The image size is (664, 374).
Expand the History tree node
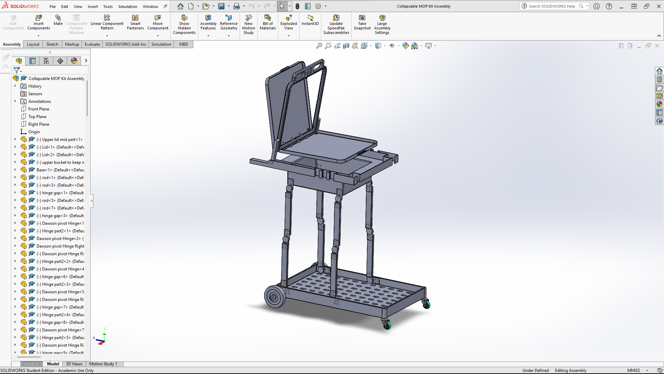click(x=15, y=86)
